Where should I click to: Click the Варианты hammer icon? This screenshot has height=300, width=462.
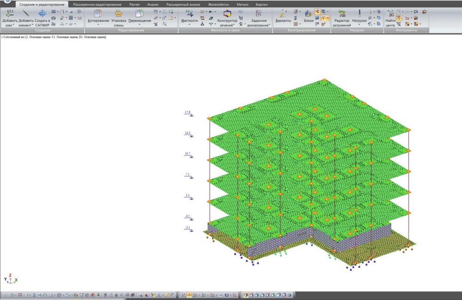tap(283, 13)
